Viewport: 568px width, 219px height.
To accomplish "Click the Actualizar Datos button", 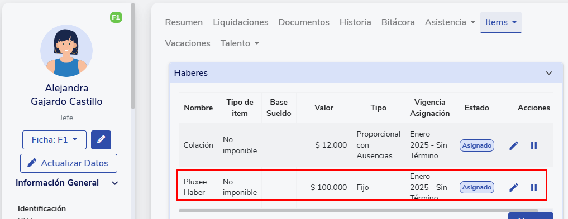I will (69, 163).
